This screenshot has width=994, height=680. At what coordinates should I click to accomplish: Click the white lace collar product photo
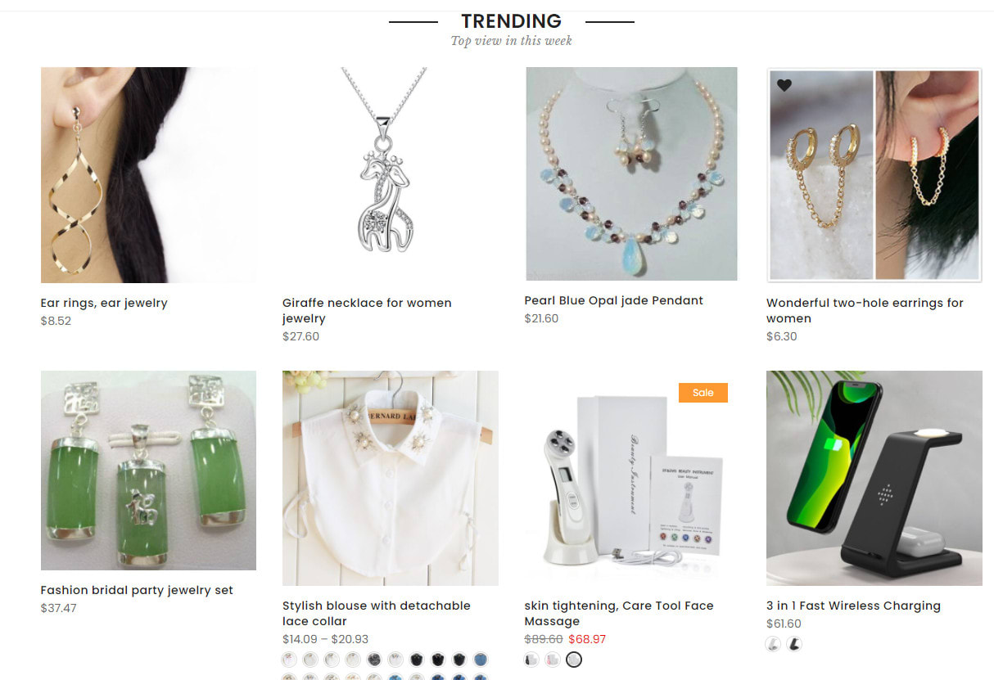(391, 477)
